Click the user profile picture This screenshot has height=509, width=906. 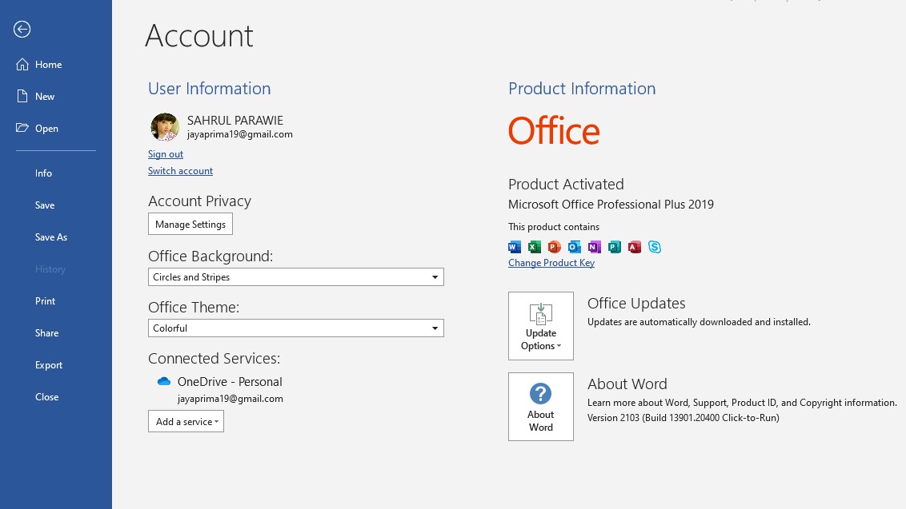point(165,127)
